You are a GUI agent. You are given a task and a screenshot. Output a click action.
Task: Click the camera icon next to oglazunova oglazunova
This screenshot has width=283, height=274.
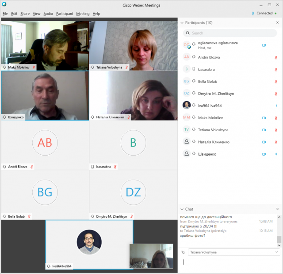click(264, 45)
